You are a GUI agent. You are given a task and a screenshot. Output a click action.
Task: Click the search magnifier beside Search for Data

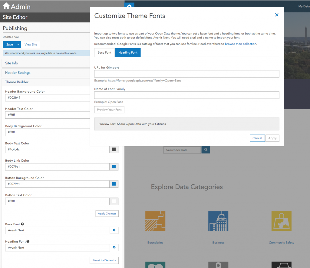(206, 150)
